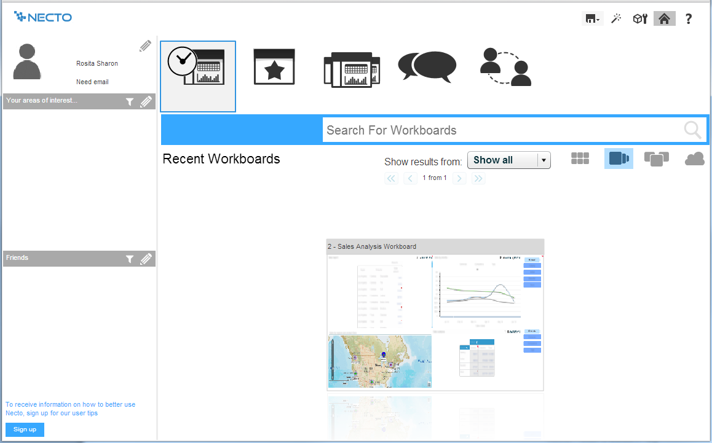712x443 pixels.
Task: Filter your areas of interest
Action: 130,102
